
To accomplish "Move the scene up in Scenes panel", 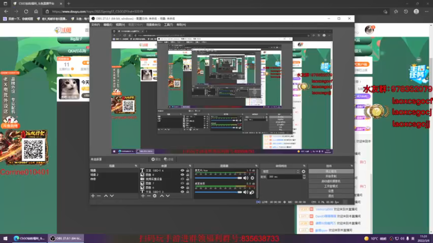I will 106,195.
